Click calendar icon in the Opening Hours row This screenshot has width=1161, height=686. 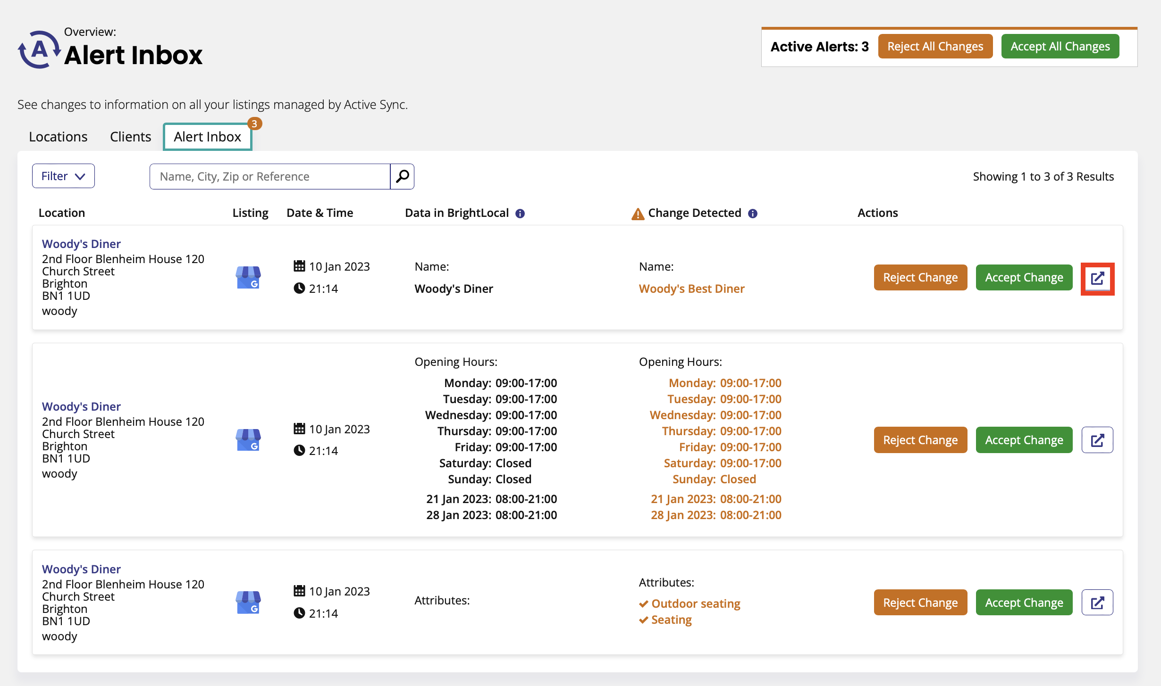tap(299, 429)
